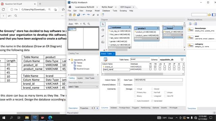This screenshot has width=216, height=121.
Task: Open the Properties tab
Action: pyautogui.click(x=84, y=108)
